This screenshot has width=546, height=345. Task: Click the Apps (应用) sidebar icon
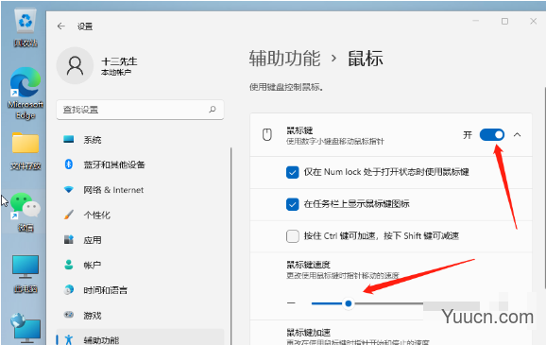click(69, 240)
